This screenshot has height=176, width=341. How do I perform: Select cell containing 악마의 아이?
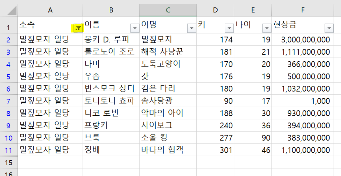pos(168,113)
